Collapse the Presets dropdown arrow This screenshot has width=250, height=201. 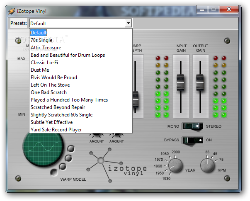pyautogui.click(x=128, y=23)
